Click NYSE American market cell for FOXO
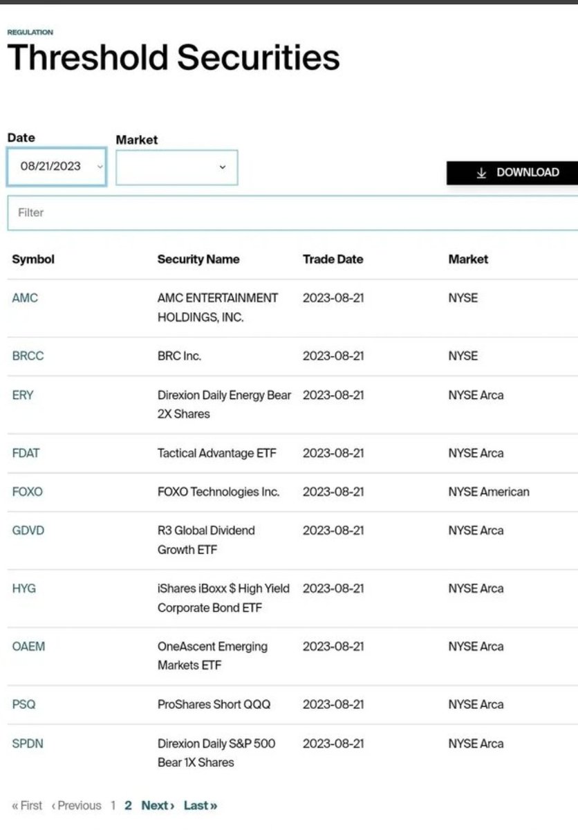Viewport: 578px width, 830px height. click(x=489, y=492)
